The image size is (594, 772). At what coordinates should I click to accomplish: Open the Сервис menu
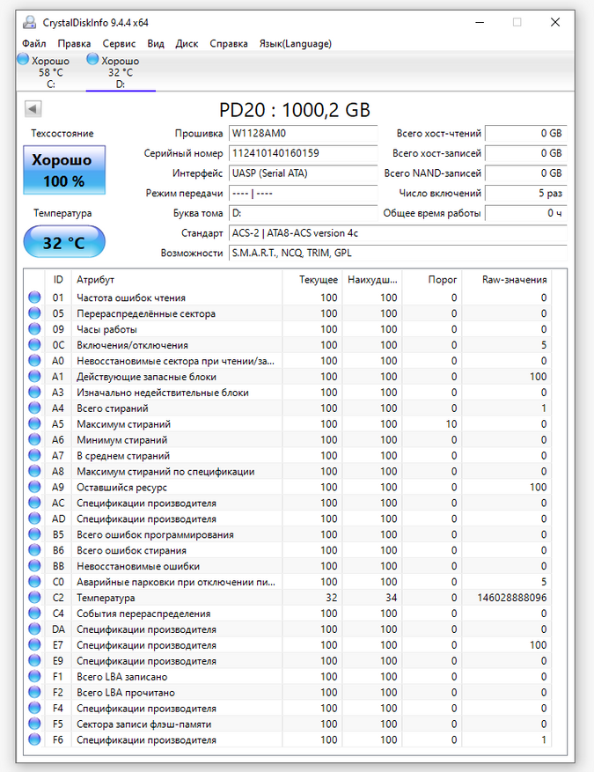[119, 43]
